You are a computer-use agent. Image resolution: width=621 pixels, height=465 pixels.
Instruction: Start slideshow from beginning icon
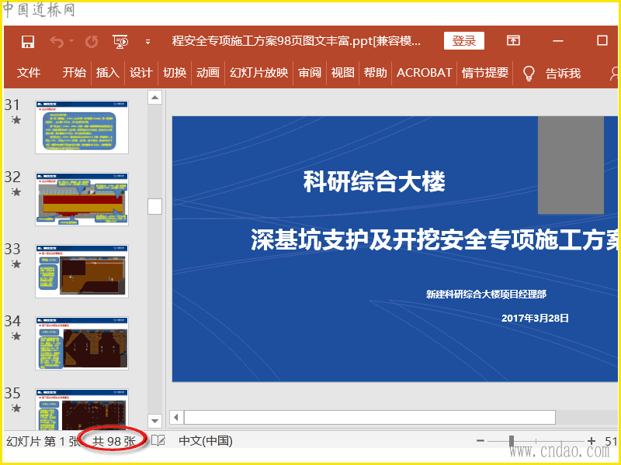[x=120, y=41]
